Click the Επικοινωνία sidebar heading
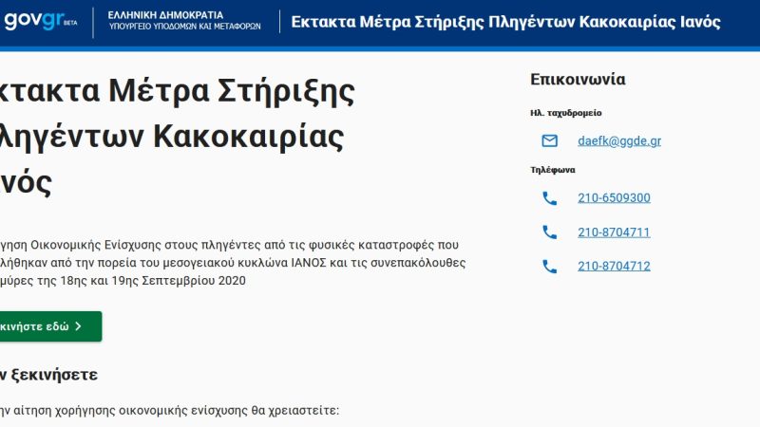 pyautogui.click(x=578, y=80)
